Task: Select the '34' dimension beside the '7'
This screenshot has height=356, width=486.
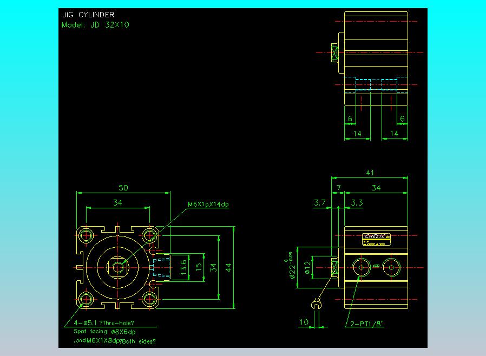Action: click(376, 188)
